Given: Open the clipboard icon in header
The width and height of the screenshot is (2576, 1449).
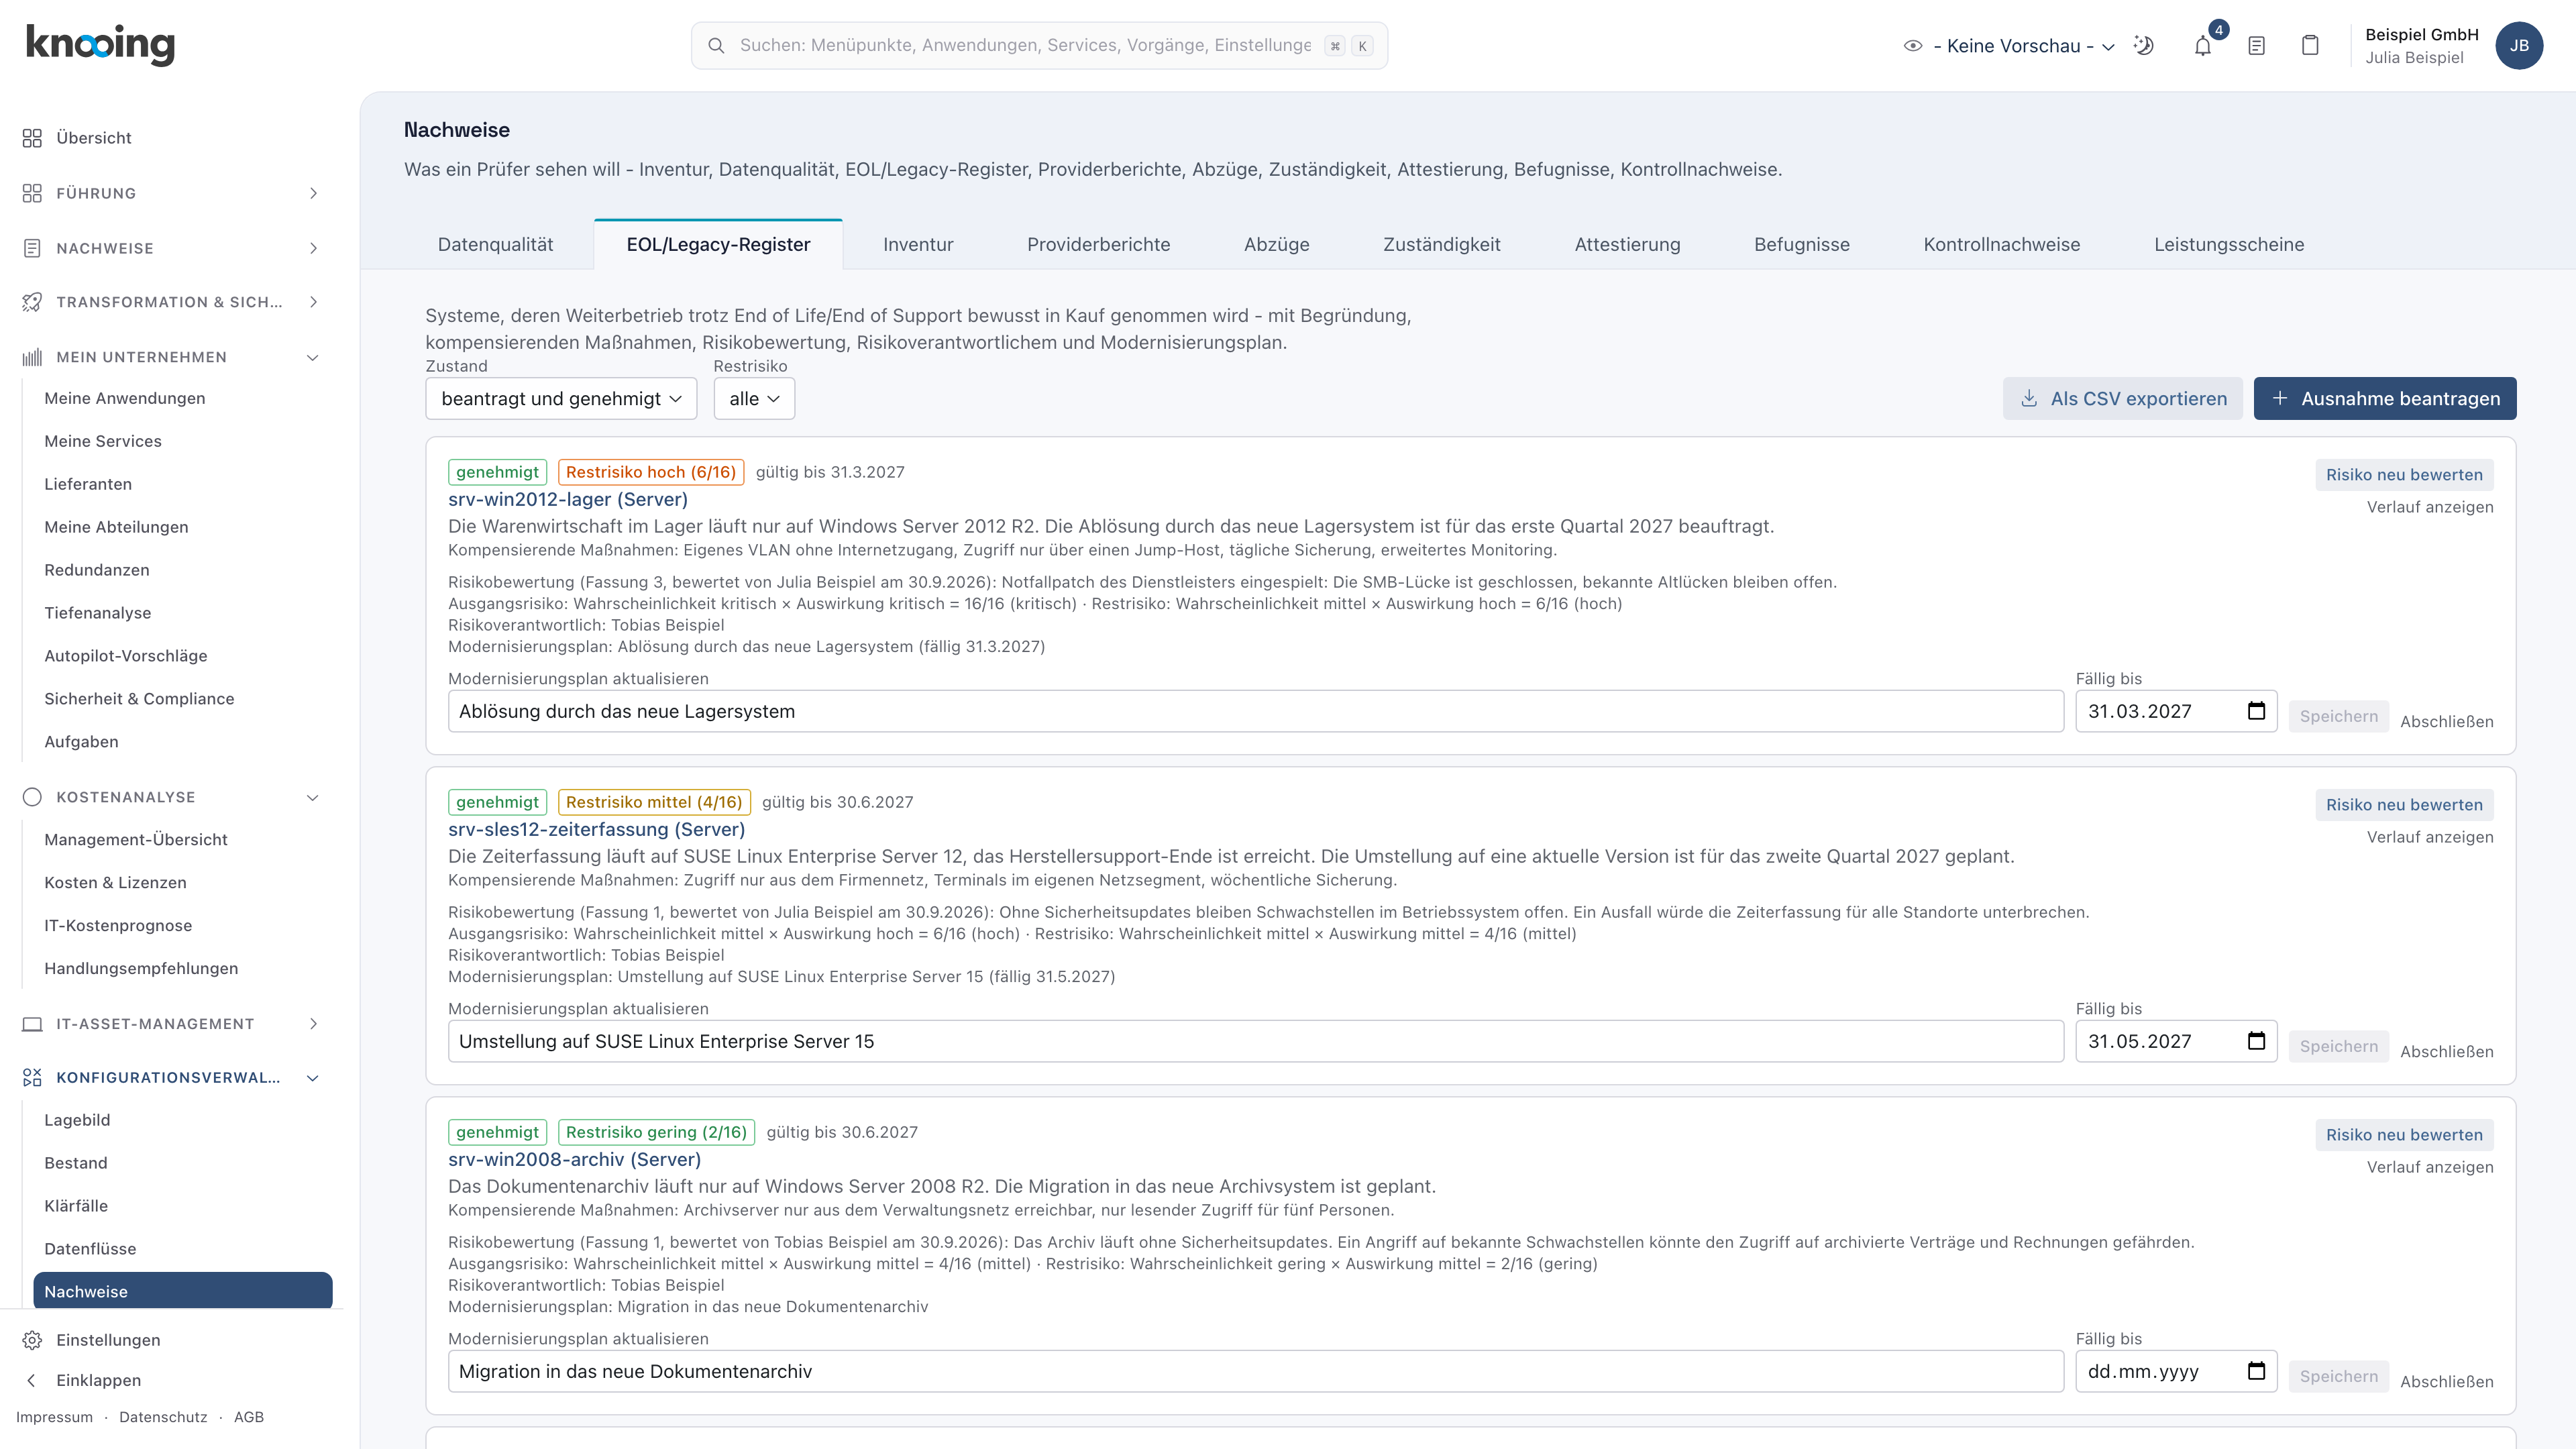Looking at the screenshot, I should point(2310,45).
